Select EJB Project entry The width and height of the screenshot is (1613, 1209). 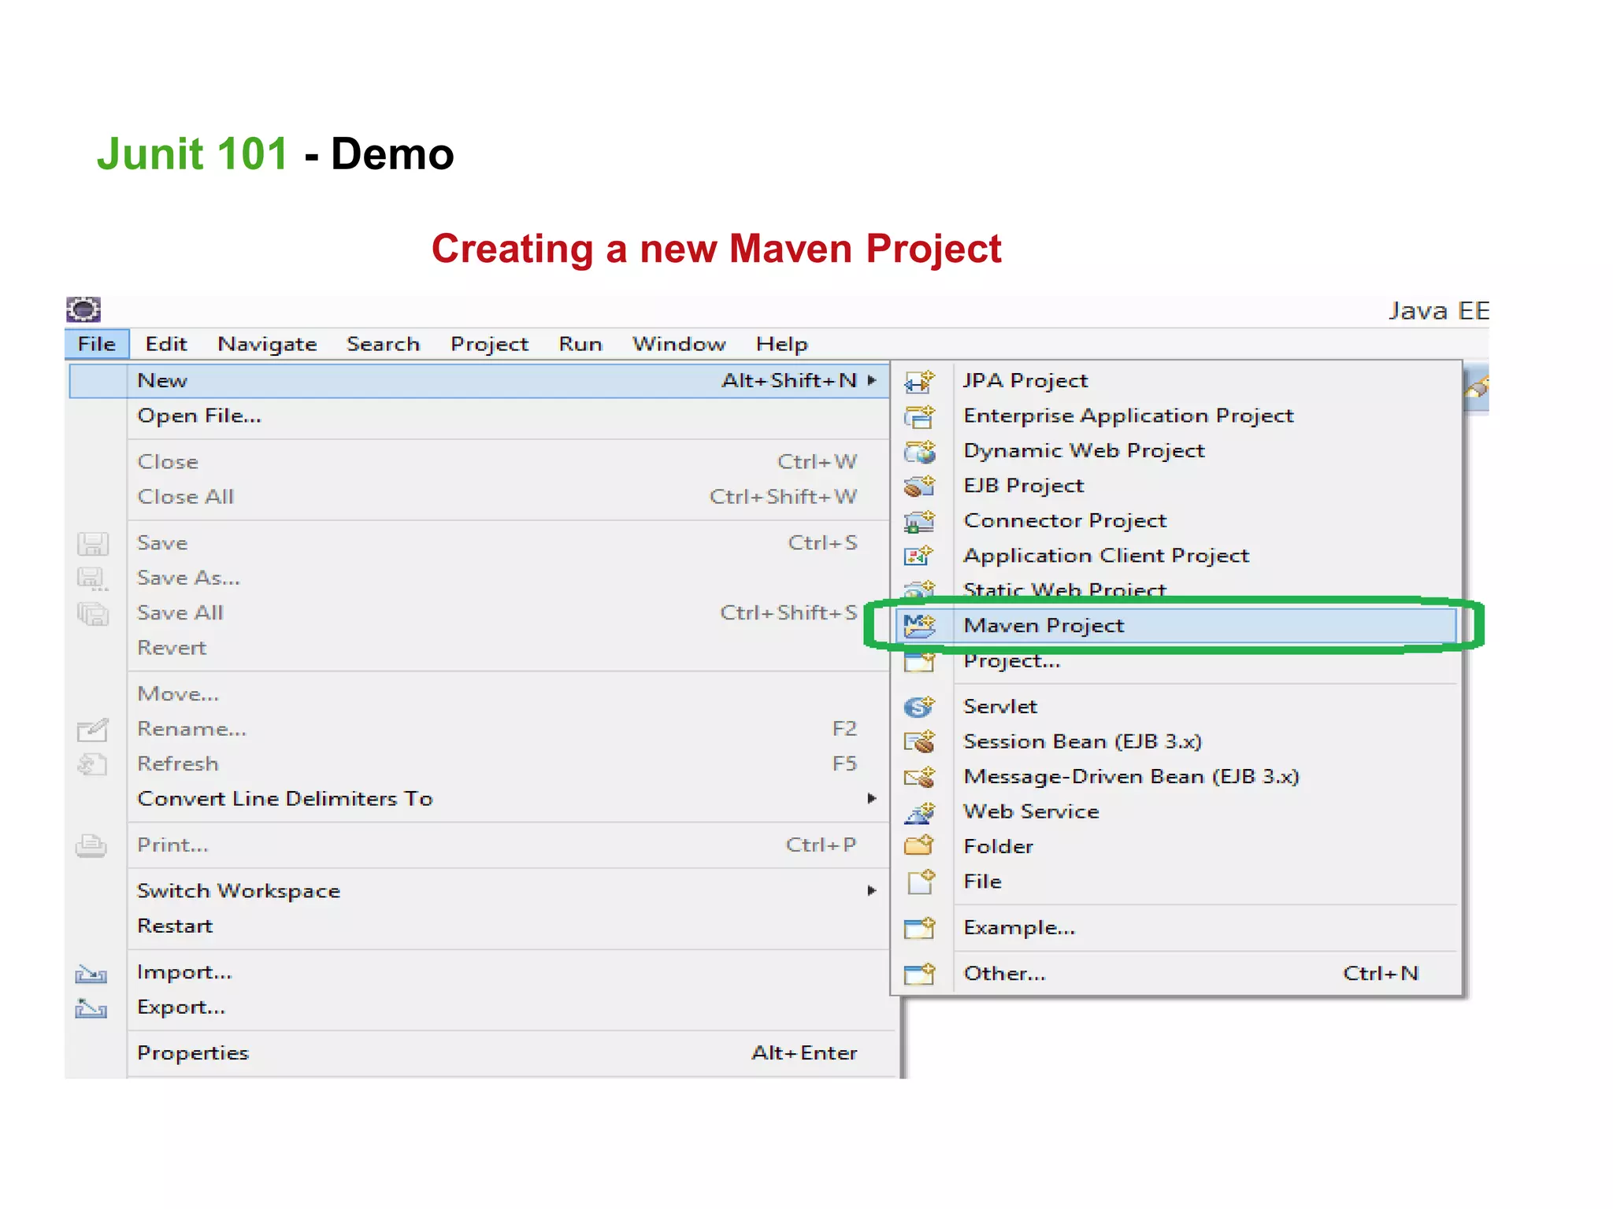[1176, 486]
